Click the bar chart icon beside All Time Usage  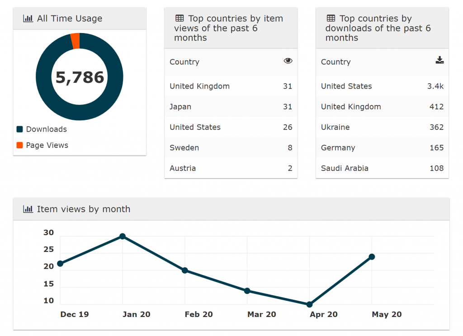(28, 19)
